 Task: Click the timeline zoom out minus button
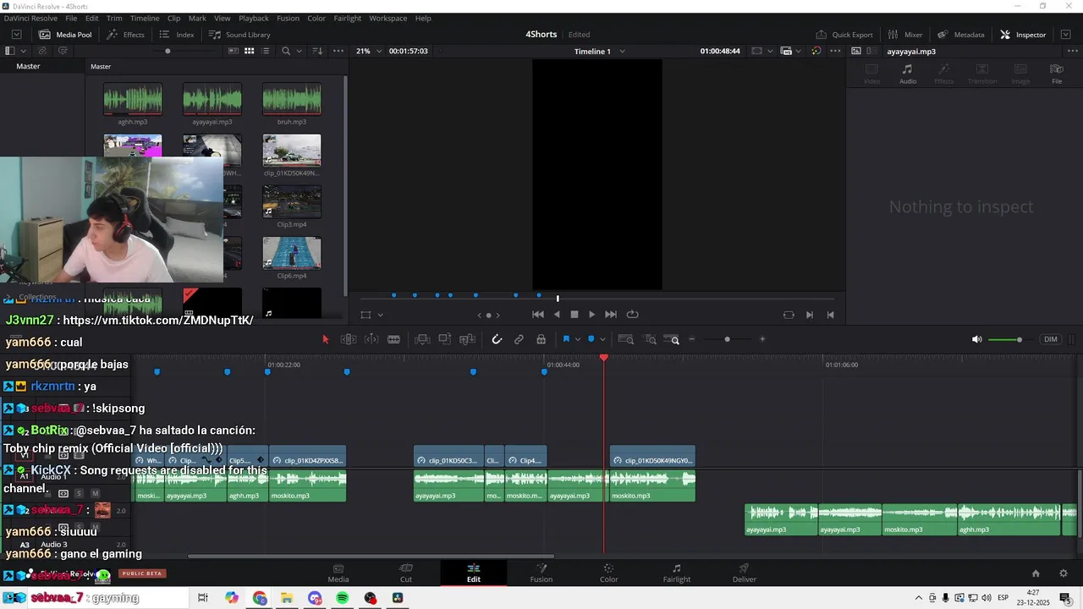coord(691,339)
